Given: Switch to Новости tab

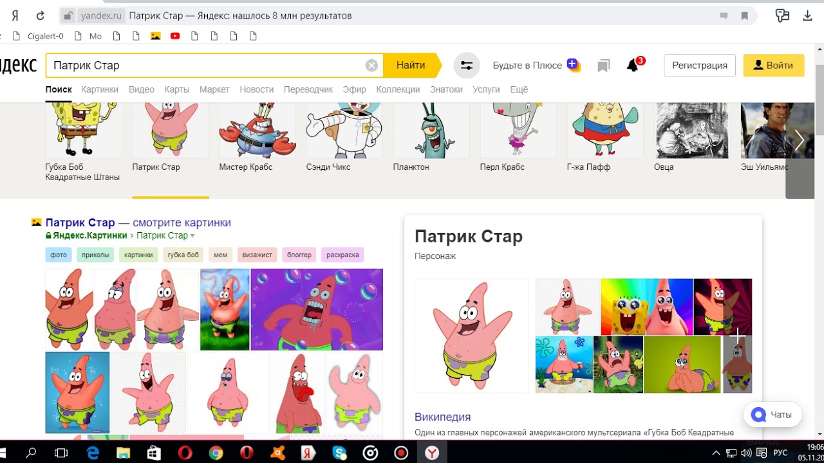Looking at the screenshot, I should pyautogui.click(x=256, y=89).
